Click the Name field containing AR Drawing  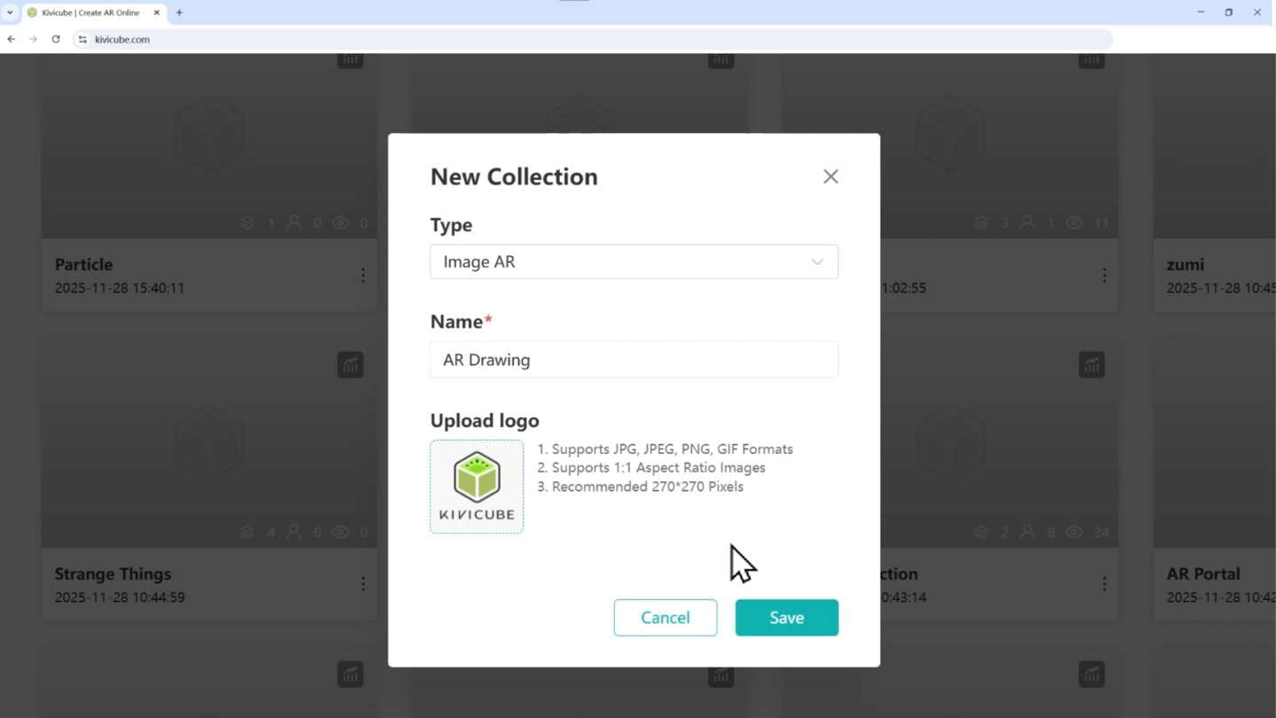634,360
